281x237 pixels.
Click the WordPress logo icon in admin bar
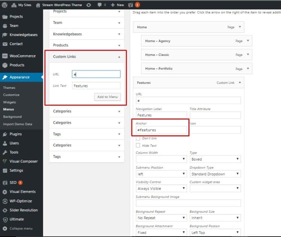click(5, 5)
